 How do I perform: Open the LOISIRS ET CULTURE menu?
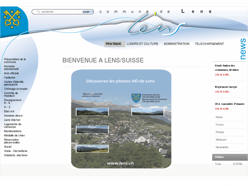point(142,44)
